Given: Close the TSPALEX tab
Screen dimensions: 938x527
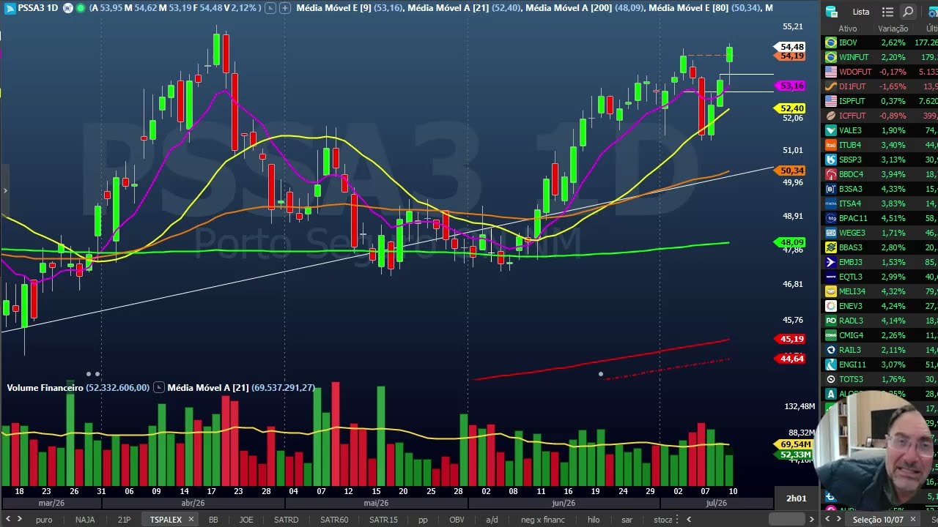Looking at the screenshot, I should coord(191,520).
